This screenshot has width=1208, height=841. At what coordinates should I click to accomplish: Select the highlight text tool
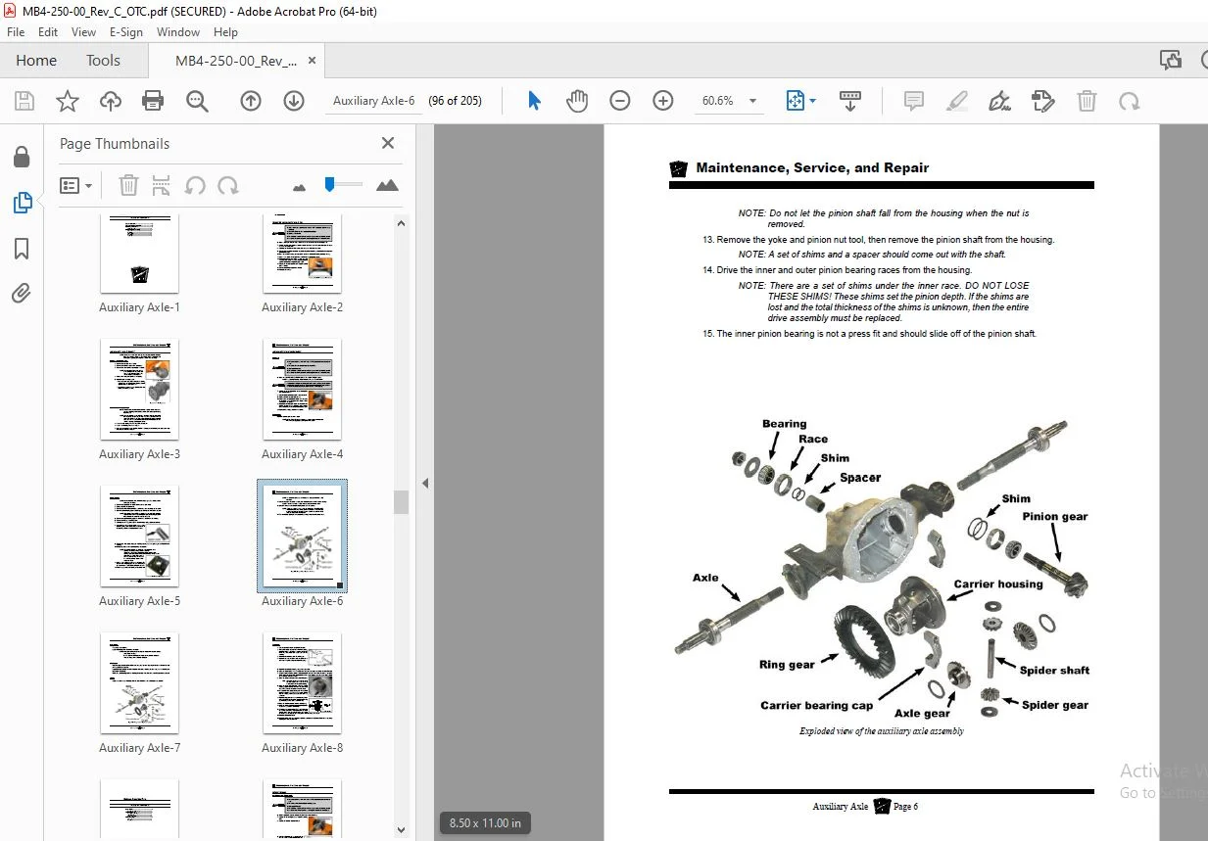(x=957, y=101)
